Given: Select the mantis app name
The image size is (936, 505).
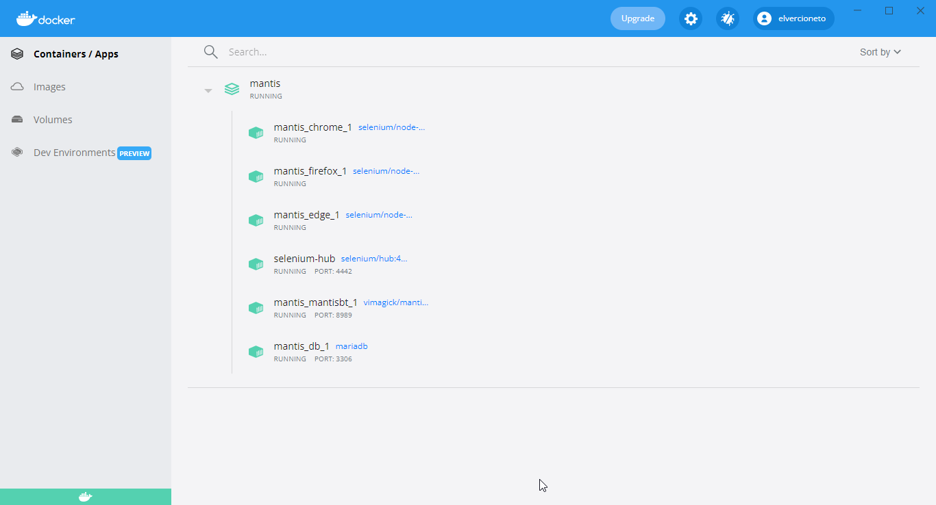Looking at the screenshot, I should 265,83.
